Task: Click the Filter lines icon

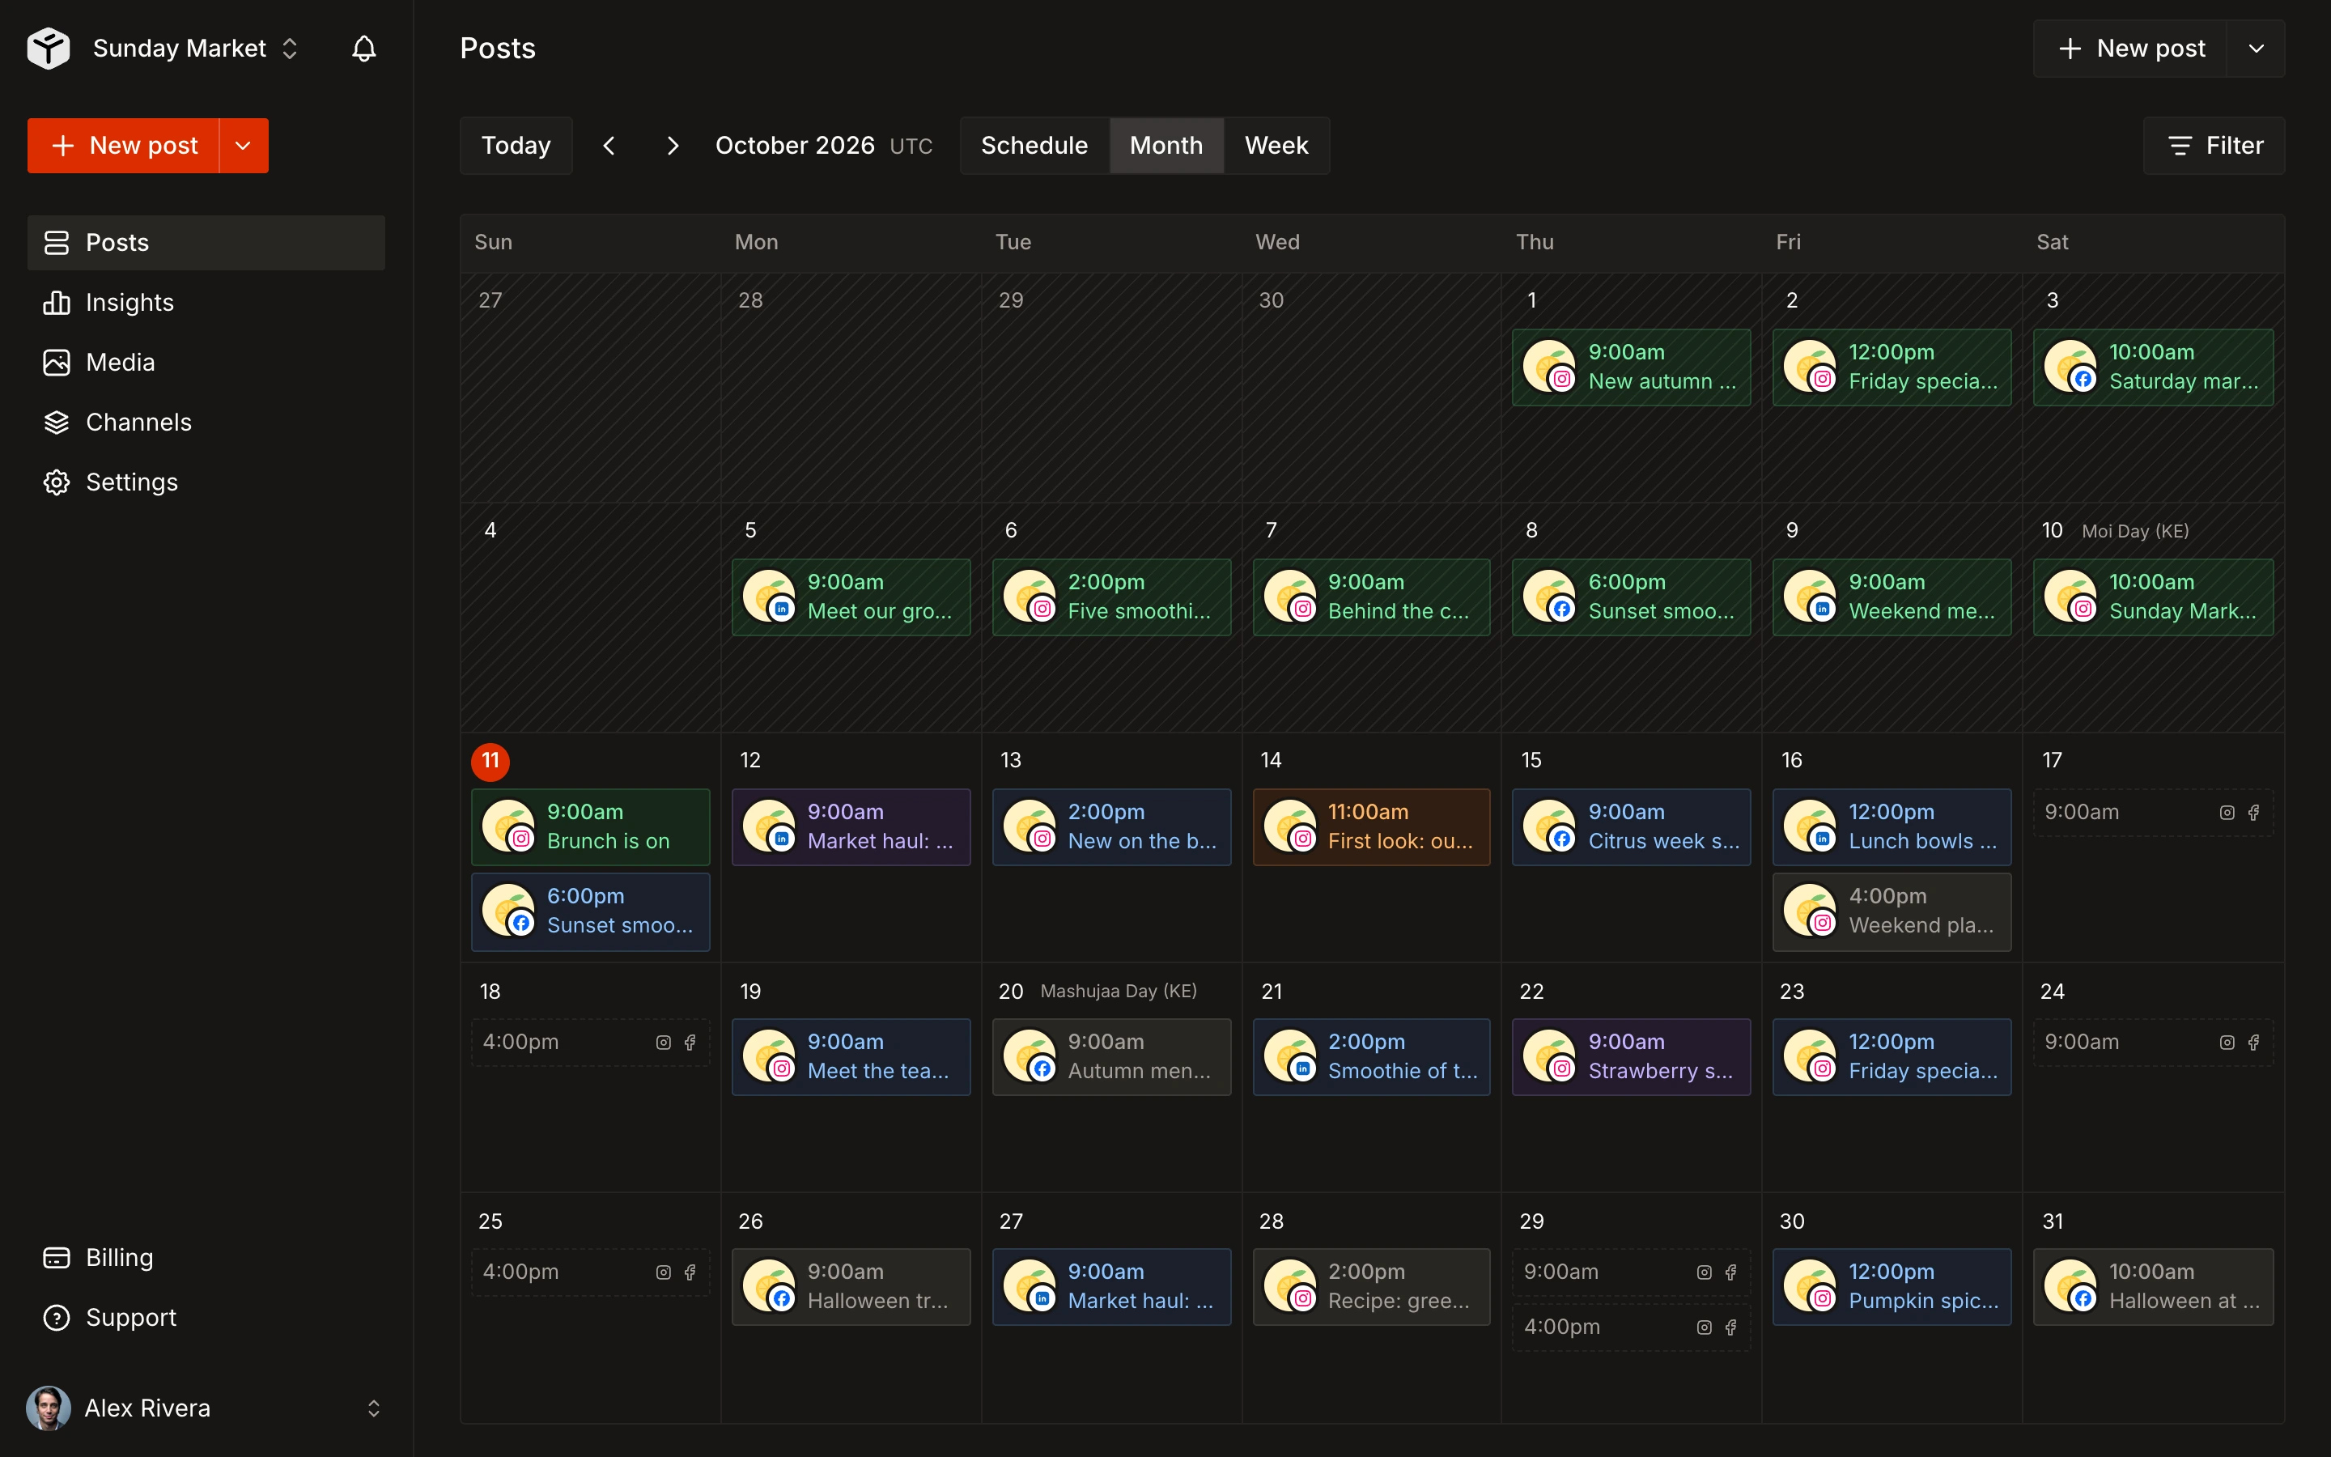Action: pos(2180,146)
